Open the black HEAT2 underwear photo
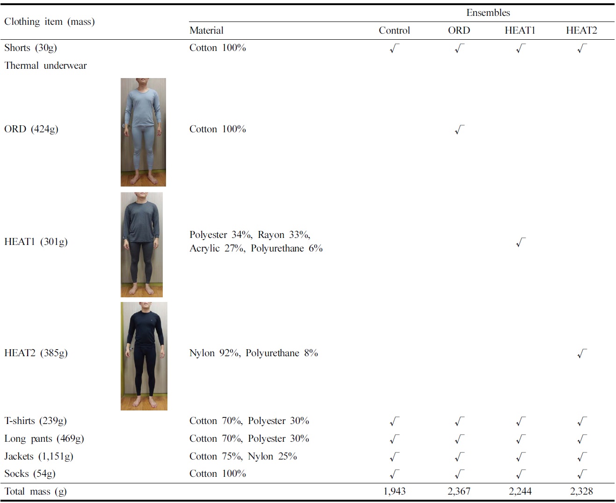The height and width of the screenshot is (503, 616). click(144, 356)
